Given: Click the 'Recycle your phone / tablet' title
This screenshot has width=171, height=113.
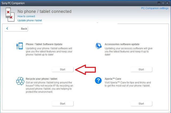Looking at the screenshot, I should 41,79.
